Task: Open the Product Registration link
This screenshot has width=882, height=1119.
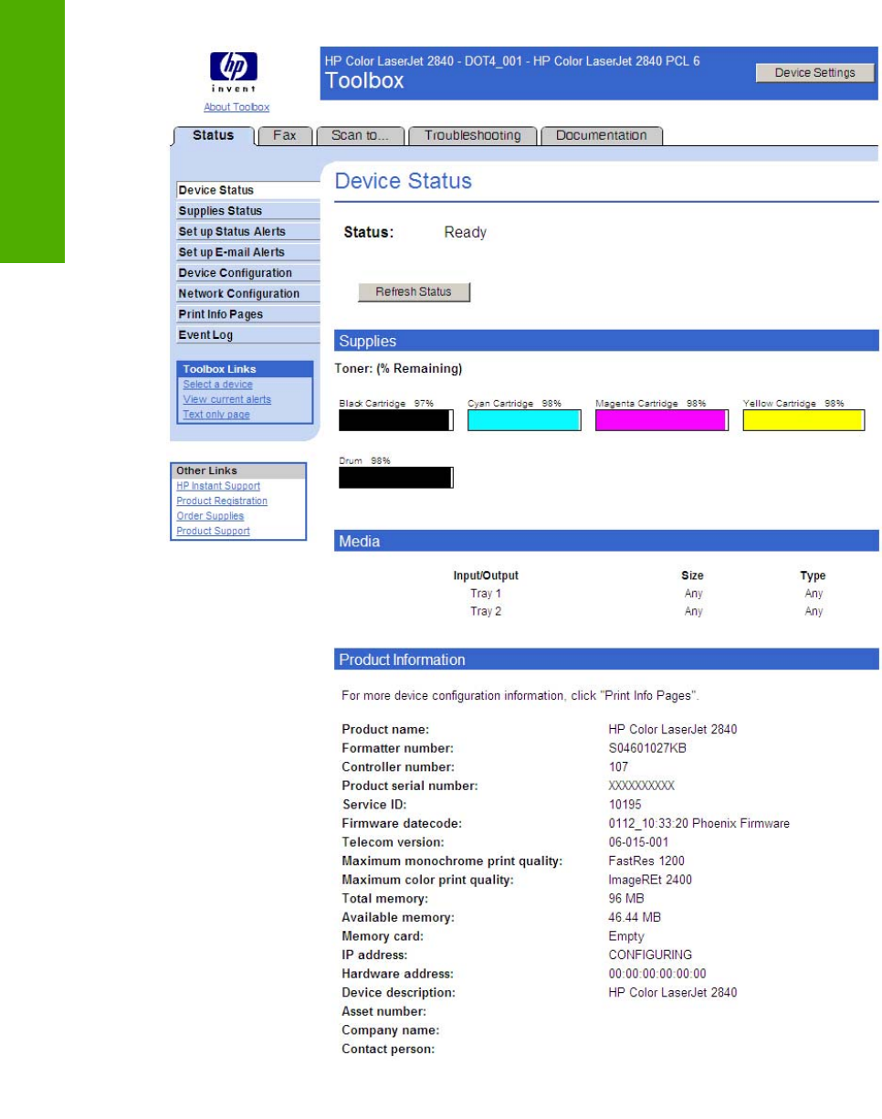Action: tap(222, 501)
